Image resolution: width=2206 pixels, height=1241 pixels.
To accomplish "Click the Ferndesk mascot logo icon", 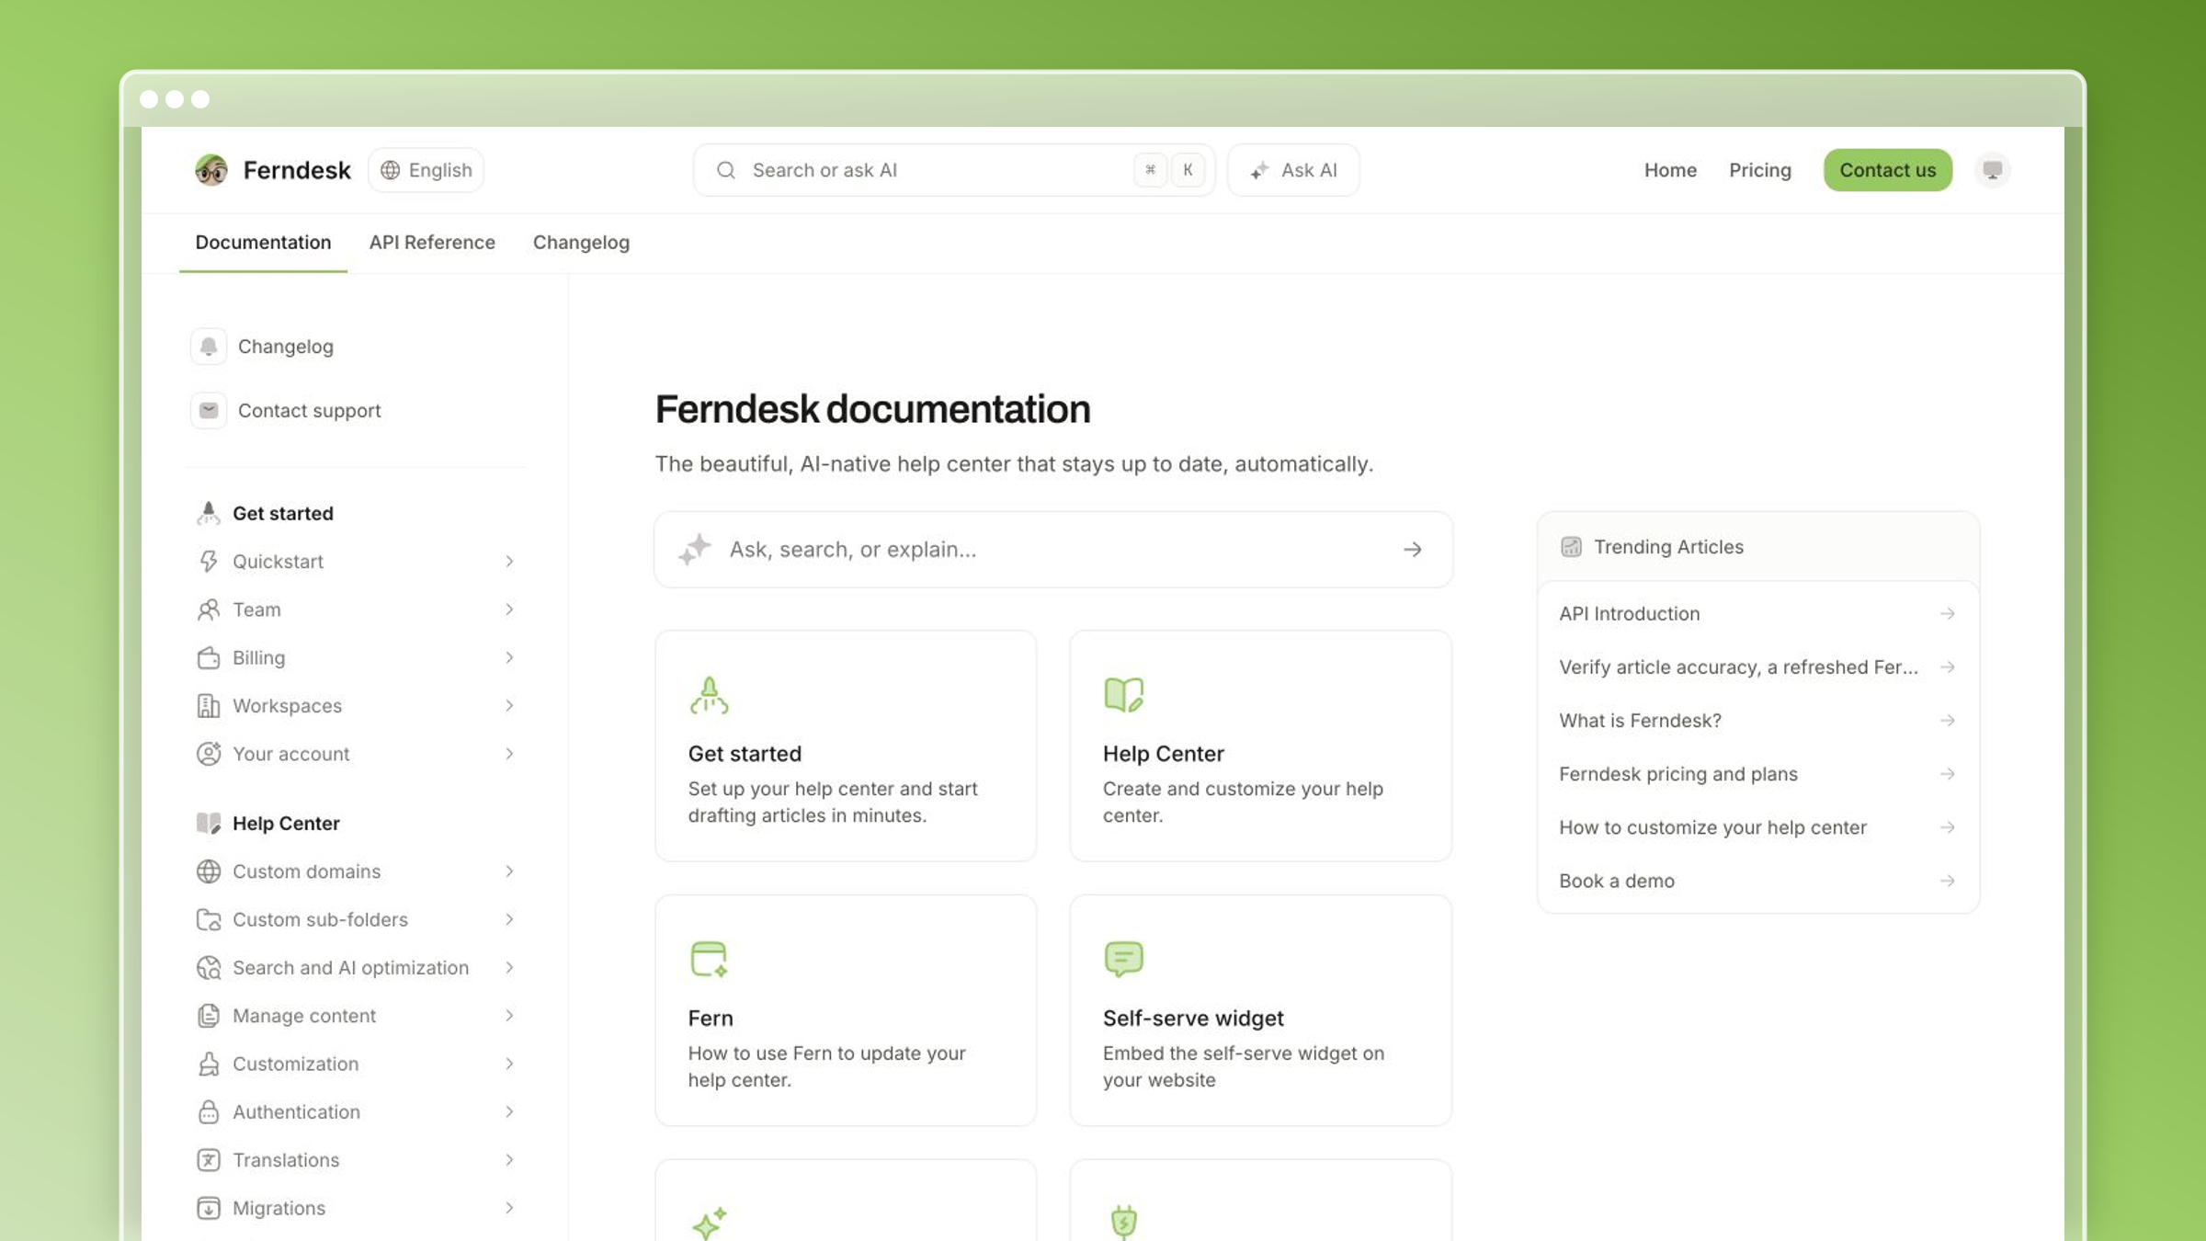I will pyautogui.click(x=211, y=170).
